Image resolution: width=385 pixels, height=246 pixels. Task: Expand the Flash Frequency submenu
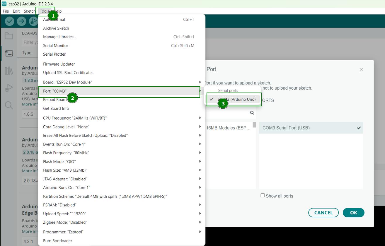point(122,153)
